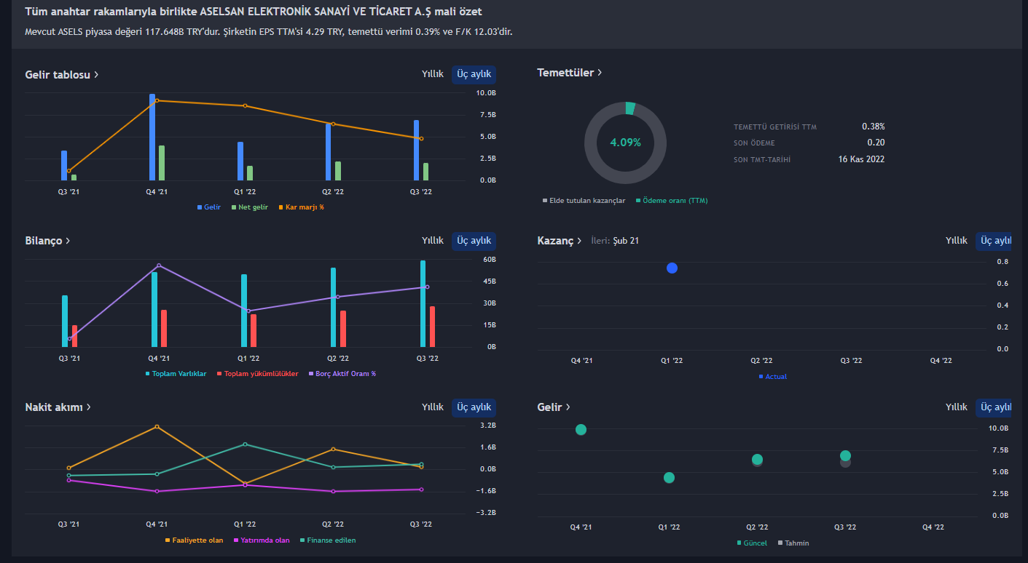
Task: Click the Q4 '21 blue Gelir bar
Action: [x=152, y=137]
